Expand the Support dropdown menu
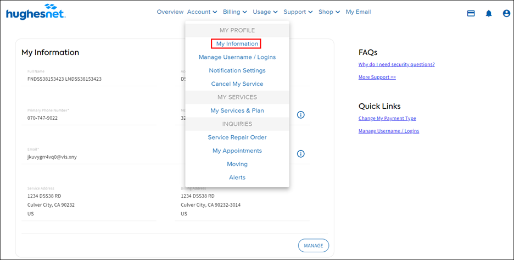The image size is (514, 260). (298, 12)
